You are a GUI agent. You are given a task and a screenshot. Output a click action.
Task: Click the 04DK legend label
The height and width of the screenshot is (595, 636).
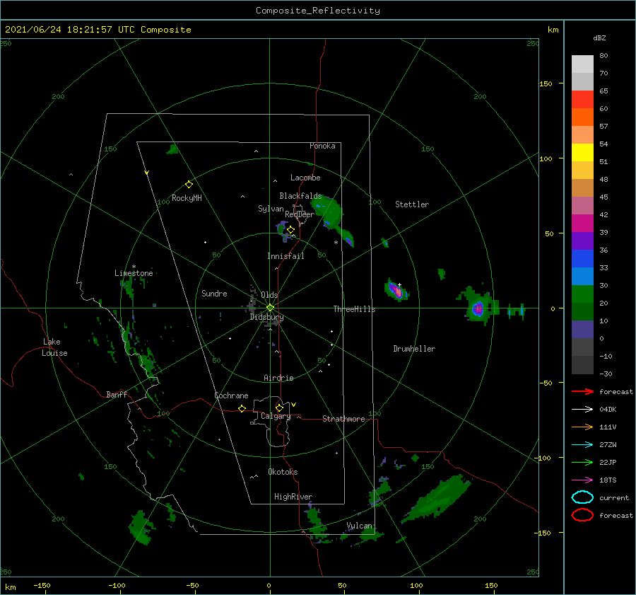(x=608, y=410)
